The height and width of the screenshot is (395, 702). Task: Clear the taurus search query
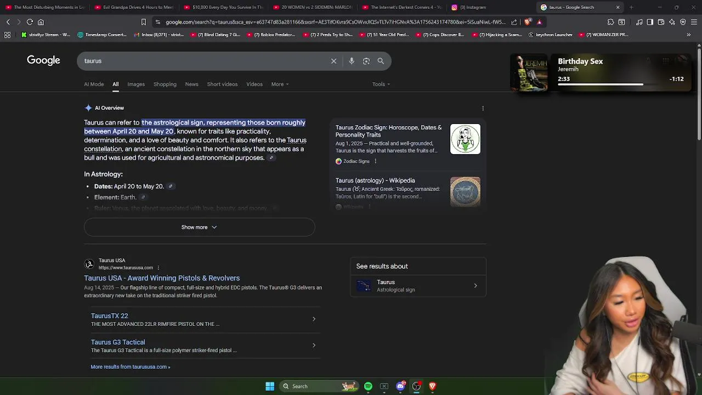[333, 61]
